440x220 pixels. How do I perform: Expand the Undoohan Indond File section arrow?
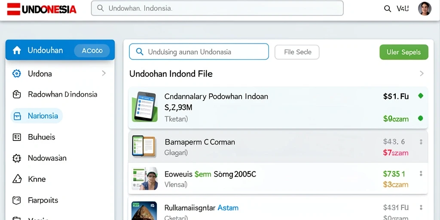(422, 73)
